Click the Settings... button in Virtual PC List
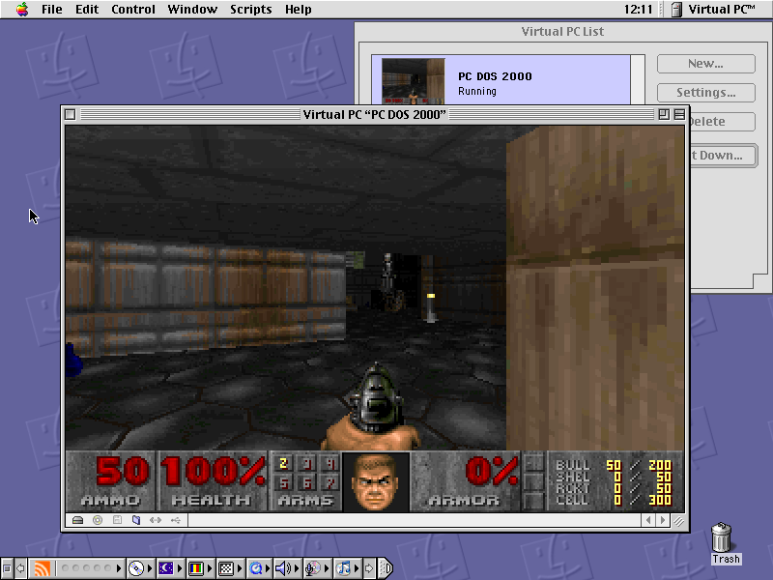 [x=706, y=93]
